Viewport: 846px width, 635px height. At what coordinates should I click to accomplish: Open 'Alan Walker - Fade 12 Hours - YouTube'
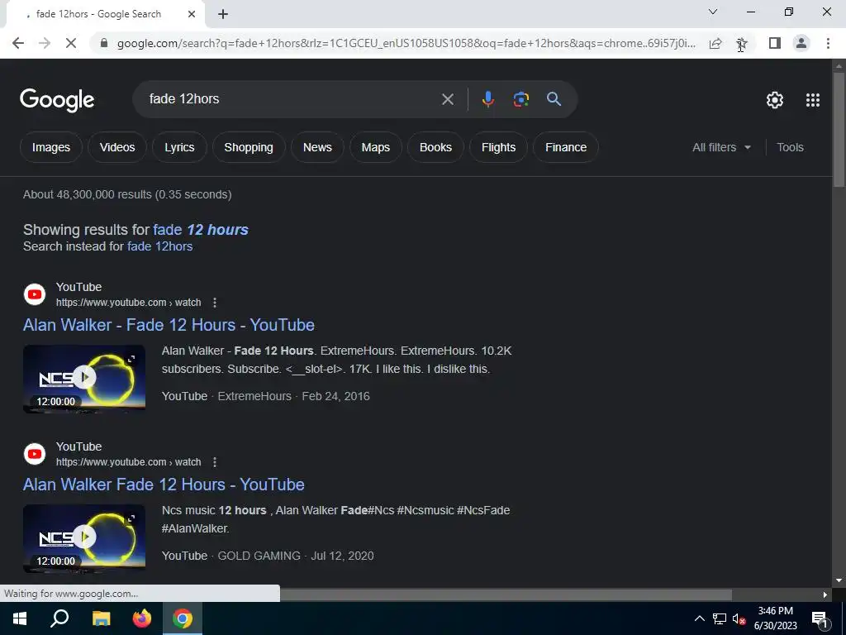(x=169, y=325)
